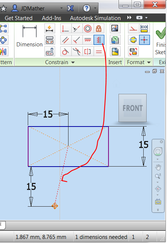The width and height of the screenshot is (167, 243).
Task: Click the Help question mark button
Action: [86, 8]
